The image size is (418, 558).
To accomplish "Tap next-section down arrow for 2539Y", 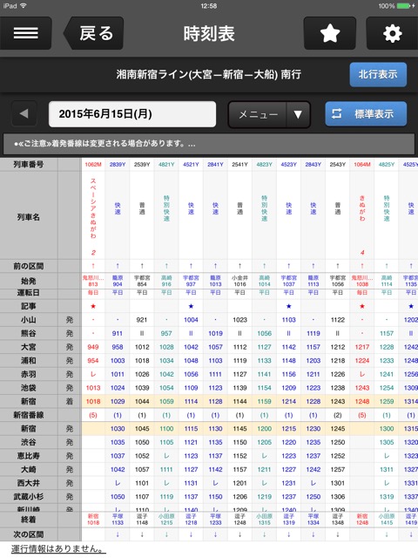I will [x=142, y=534].
